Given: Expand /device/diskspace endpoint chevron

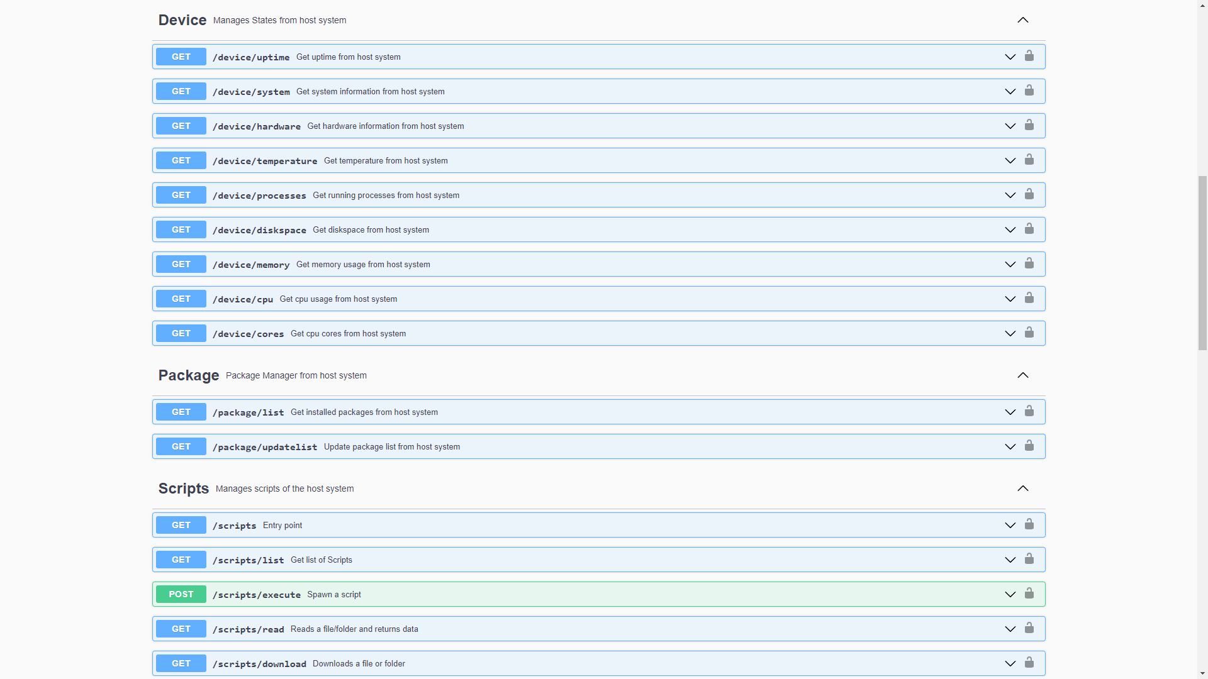Looking at the screenshot, I should point(1010,230).
